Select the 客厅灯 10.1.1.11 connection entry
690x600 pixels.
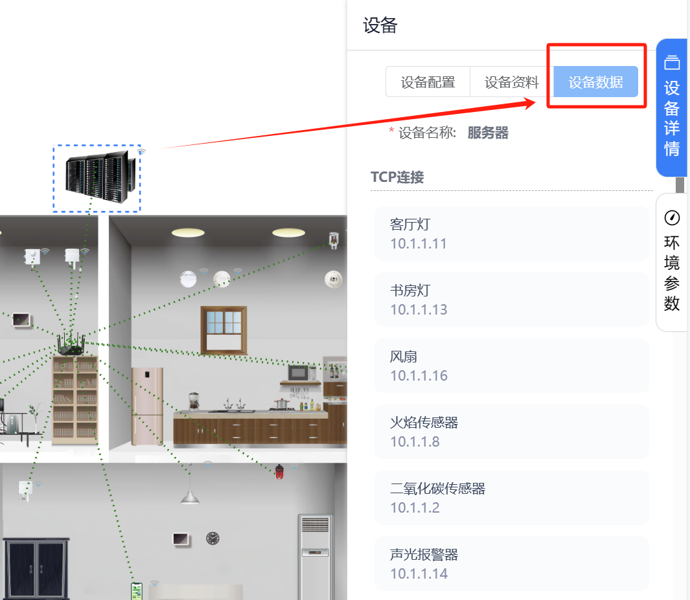pos(512,234)
